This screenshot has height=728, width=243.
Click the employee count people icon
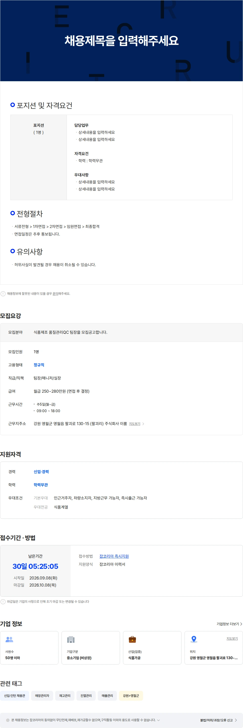pos(9,639)
